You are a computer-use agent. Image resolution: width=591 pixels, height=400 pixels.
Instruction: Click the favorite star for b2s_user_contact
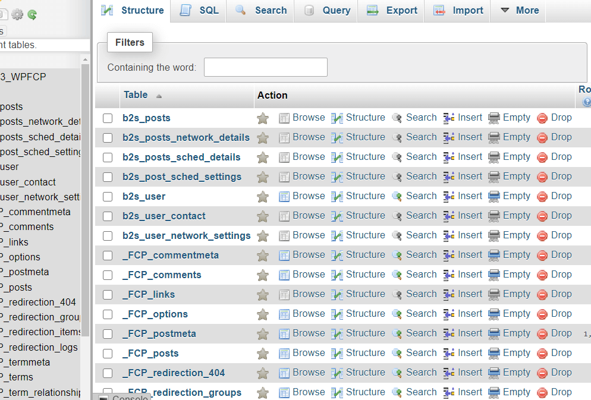(x=263, y=216)
